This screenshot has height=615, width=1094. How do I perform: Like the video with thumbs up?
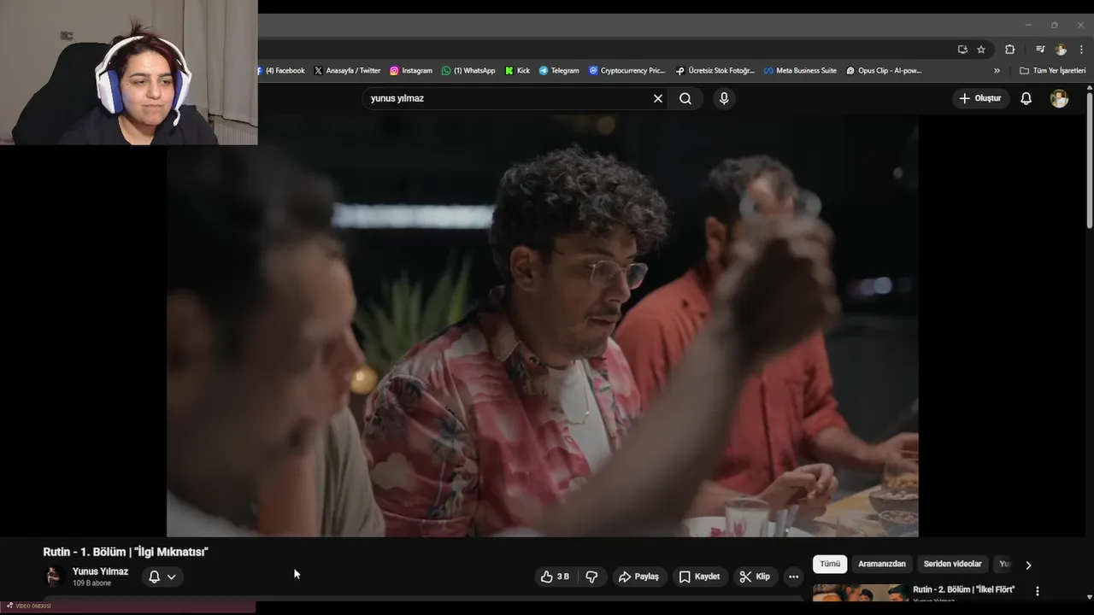coord(555,577)
